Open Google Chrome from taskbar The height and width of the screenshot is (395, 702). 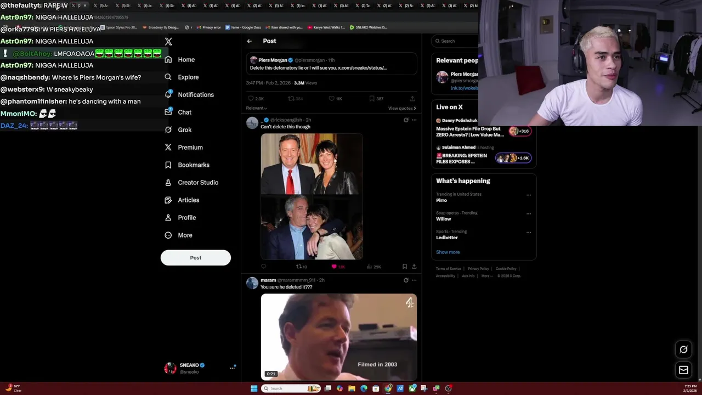[388, 388]
